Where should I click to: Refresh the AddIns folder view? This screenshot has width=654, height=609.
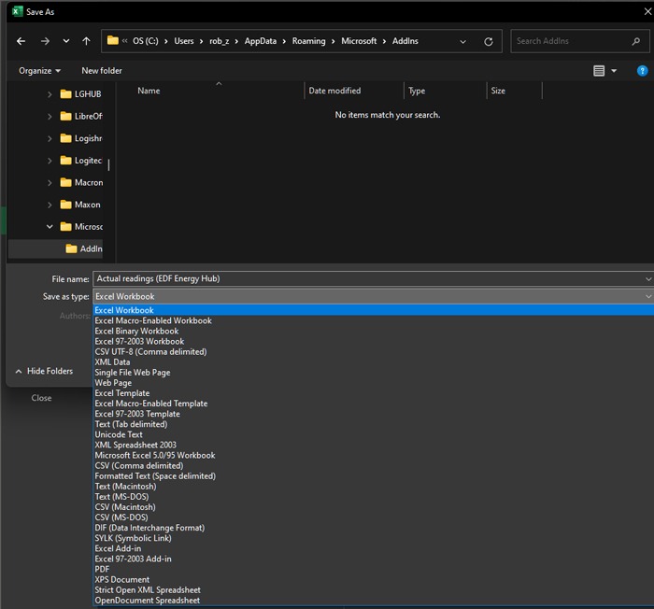488,41
